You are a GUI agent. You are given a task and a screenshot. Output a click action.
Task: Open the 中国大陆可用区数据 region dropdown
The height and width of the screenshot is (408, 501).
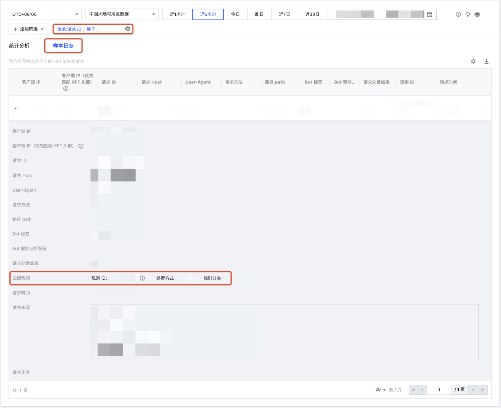[122, 14]
